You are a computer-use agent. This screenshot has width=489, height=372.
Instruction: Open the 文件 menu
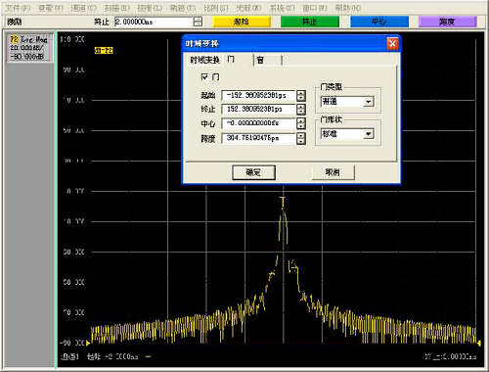coord(18,8)
